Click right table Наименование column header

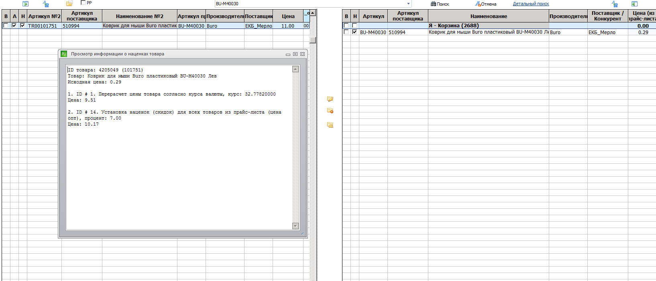point(489,16)
